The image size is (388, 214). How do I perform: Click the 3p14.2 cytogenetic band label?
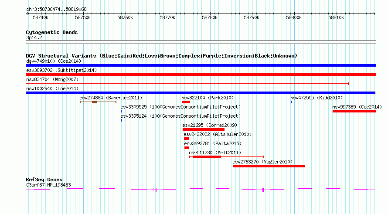(34, 38)
